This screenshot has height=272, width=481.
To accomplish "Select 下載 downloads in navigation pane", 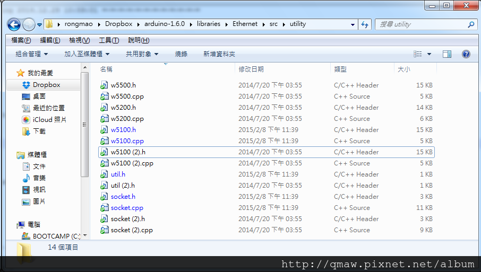I will [34, 131].
